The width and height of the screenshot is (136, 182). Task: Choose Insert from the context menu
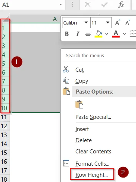tap(82, 129)
